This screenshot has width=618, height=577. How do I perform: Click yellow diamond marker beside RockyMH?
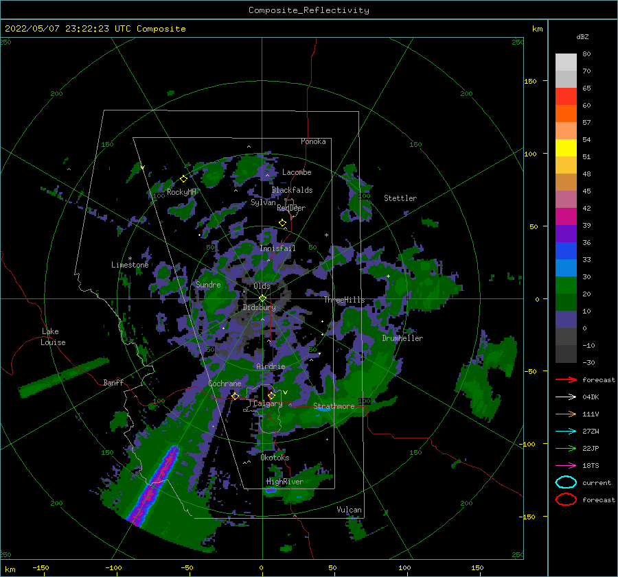pyautogui.click(x=183, y=179)
